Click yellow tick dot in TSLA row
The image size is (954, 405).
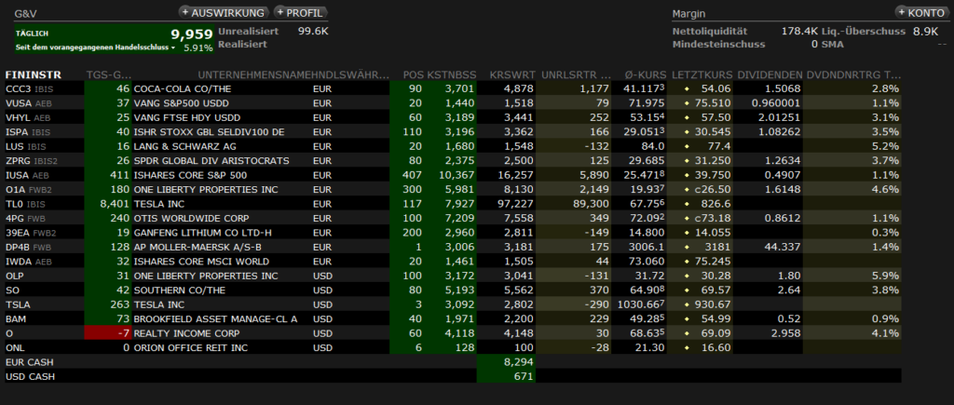[x=687, y=304]
